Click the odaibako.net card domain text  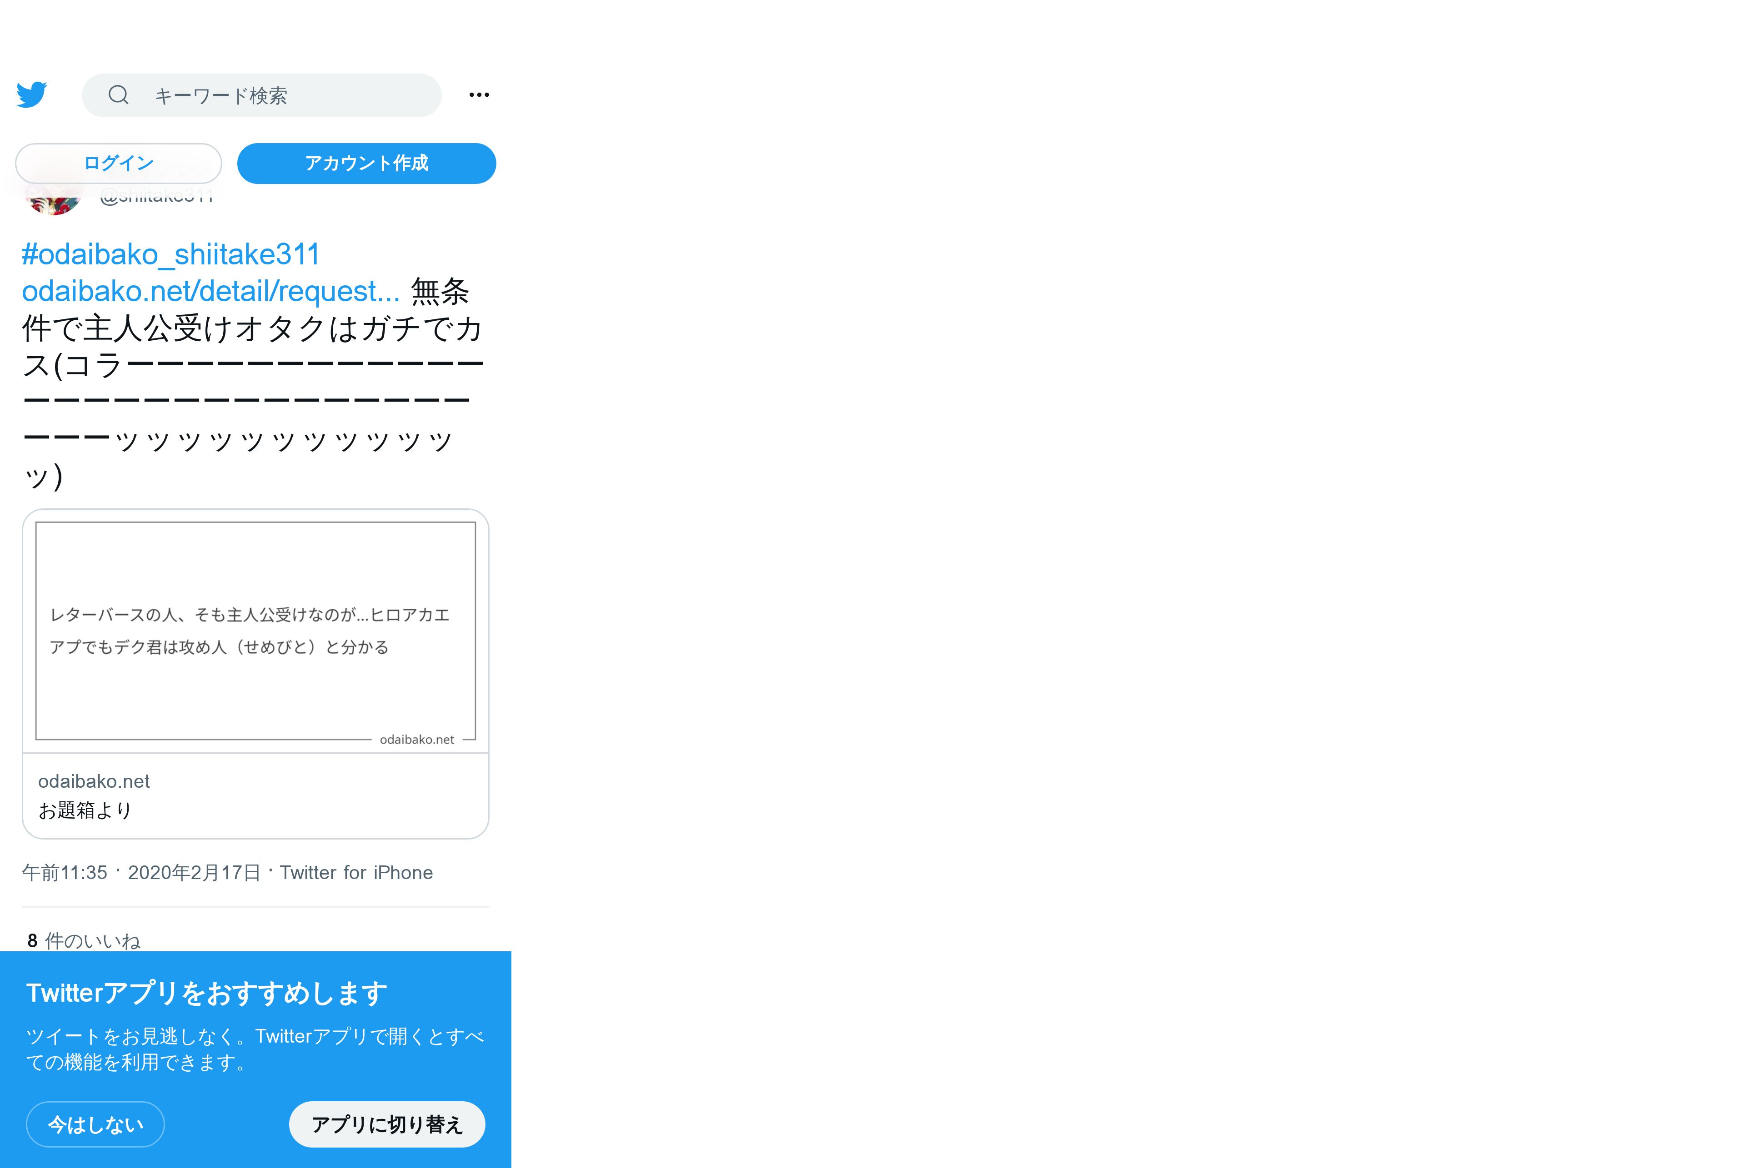click(x=94, y=781)
